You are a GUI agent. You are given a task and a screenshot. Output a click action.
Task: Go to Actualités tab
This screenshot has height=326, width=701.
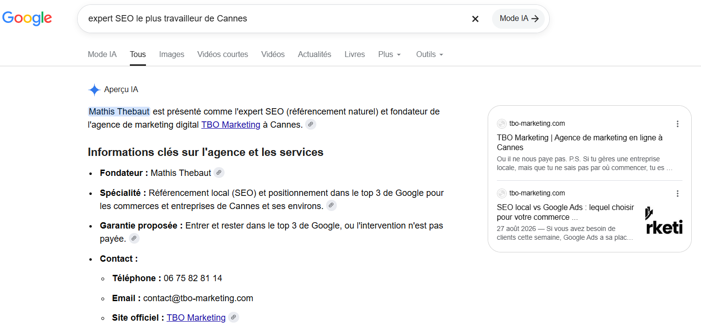pos(314,54)
